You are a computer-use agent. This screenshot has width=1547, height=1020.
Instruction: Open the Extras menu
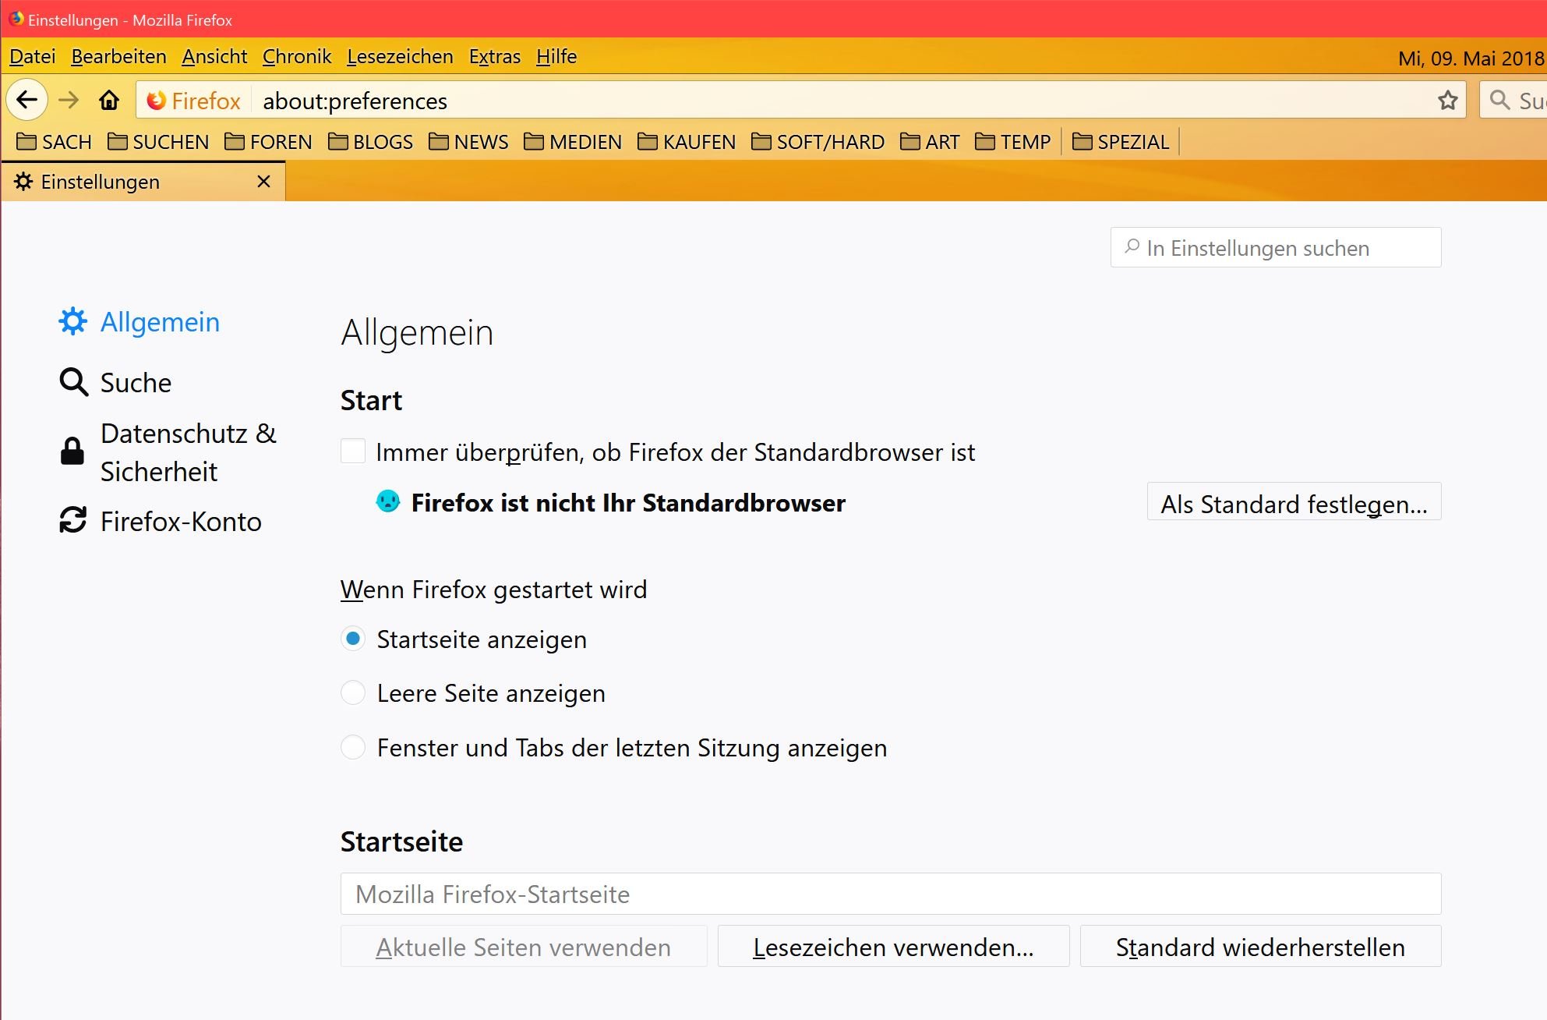494,57
